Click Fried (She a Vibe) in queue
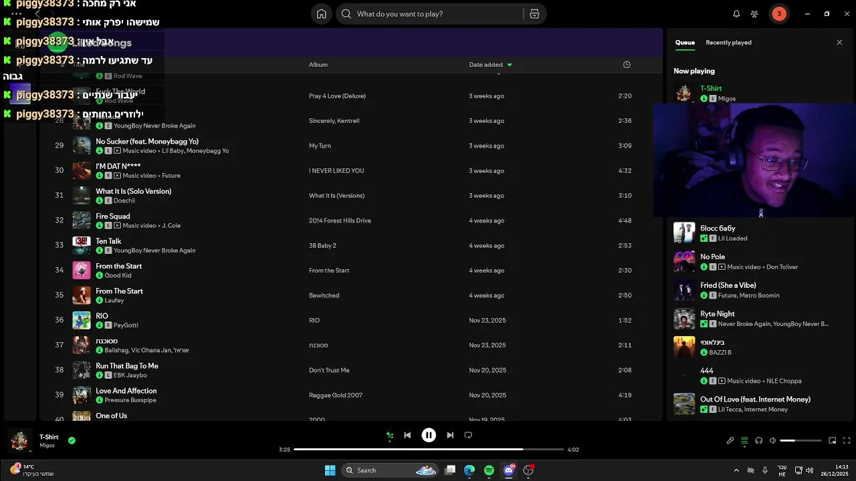 [x=728, y=285]
